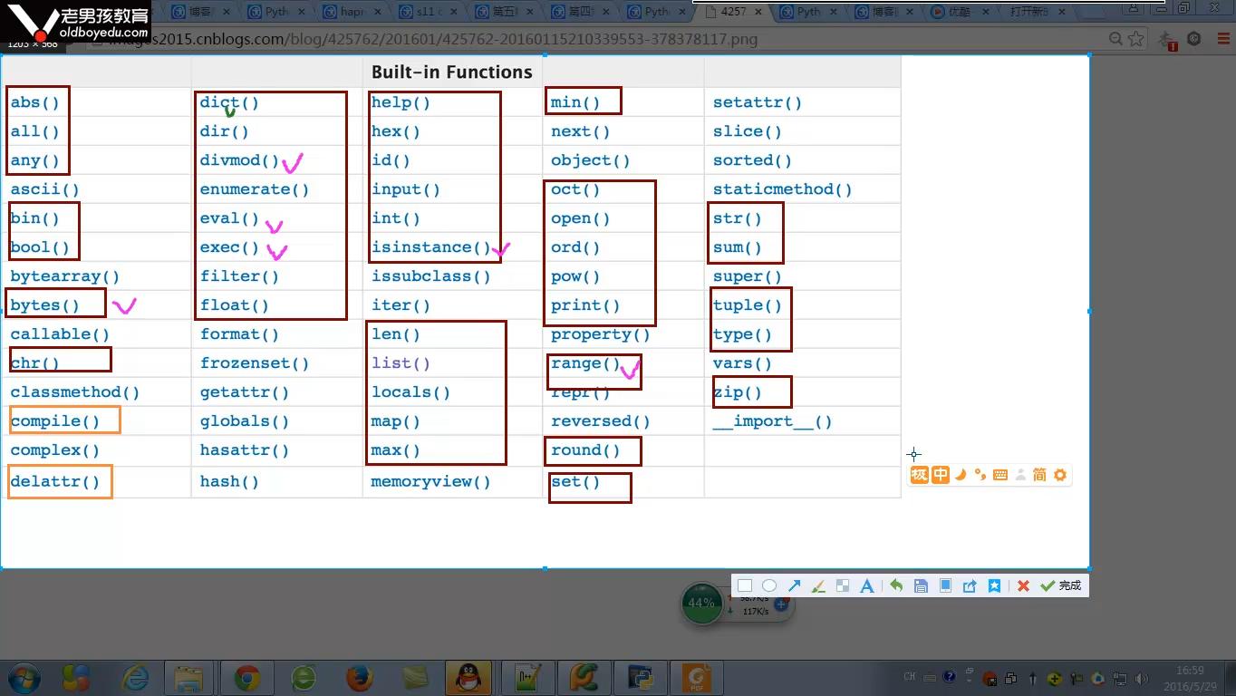Screen dimensions: 1236x696
Task: Click the input method logo icon
Action: pyautogui.click(x=920, y=475)
